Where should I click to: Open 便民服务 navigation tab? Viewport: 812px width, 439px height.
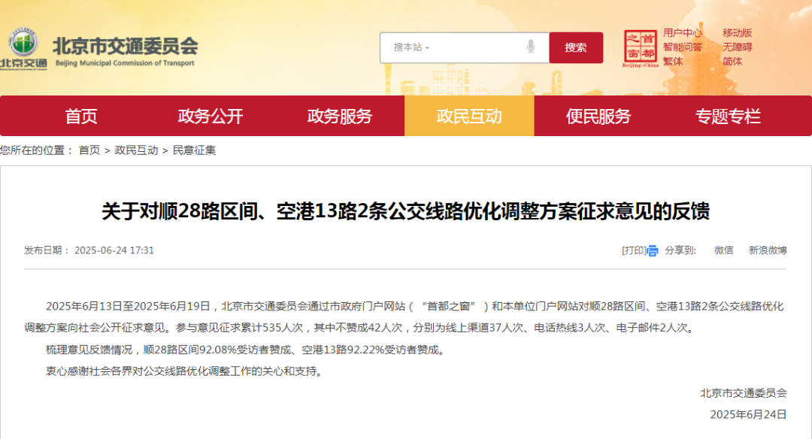tap(598, 116)
